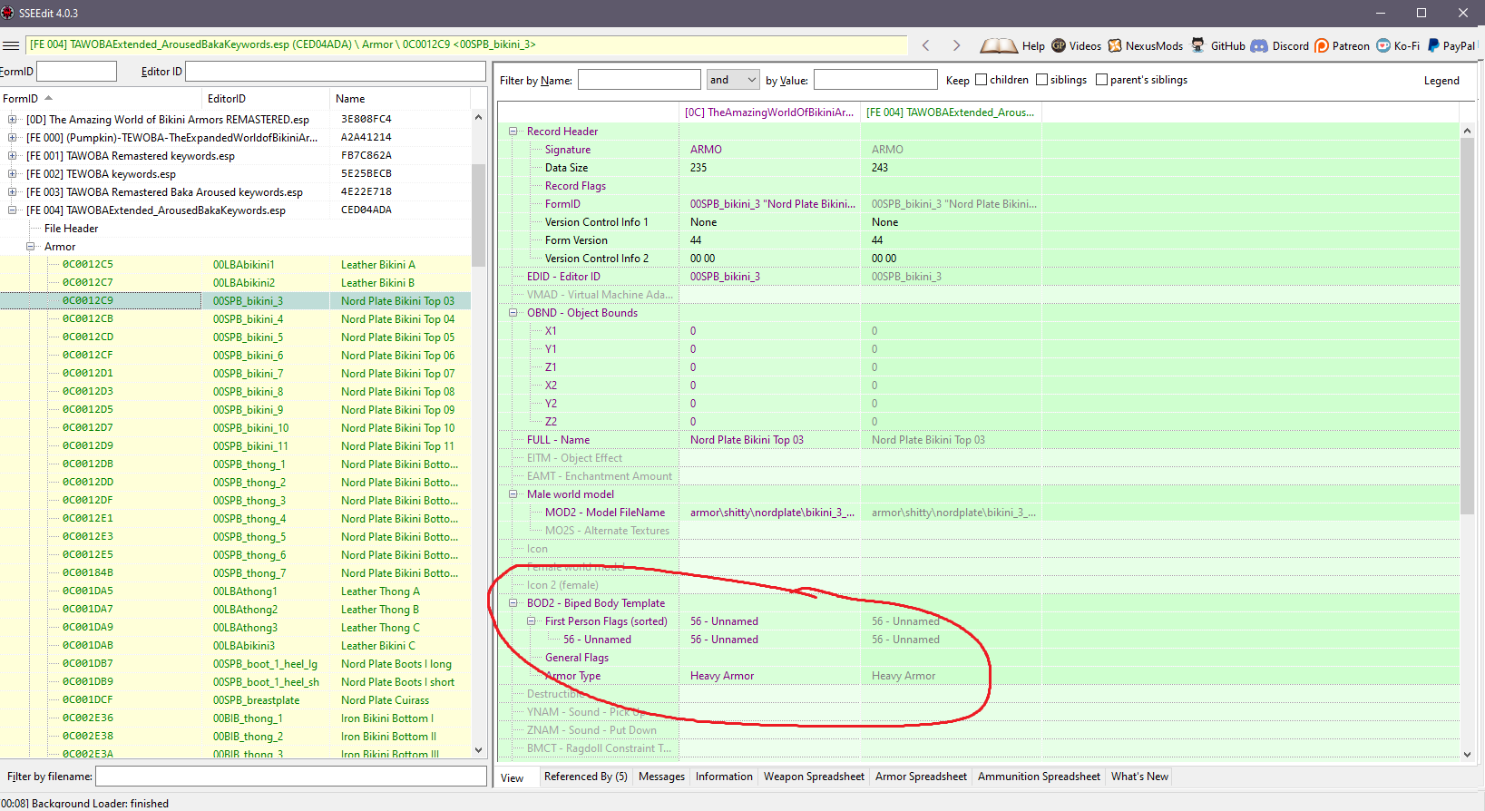Select Nord Plate Boots I long record
Screen dimensions: 1485x811
[x=236, y=663]
